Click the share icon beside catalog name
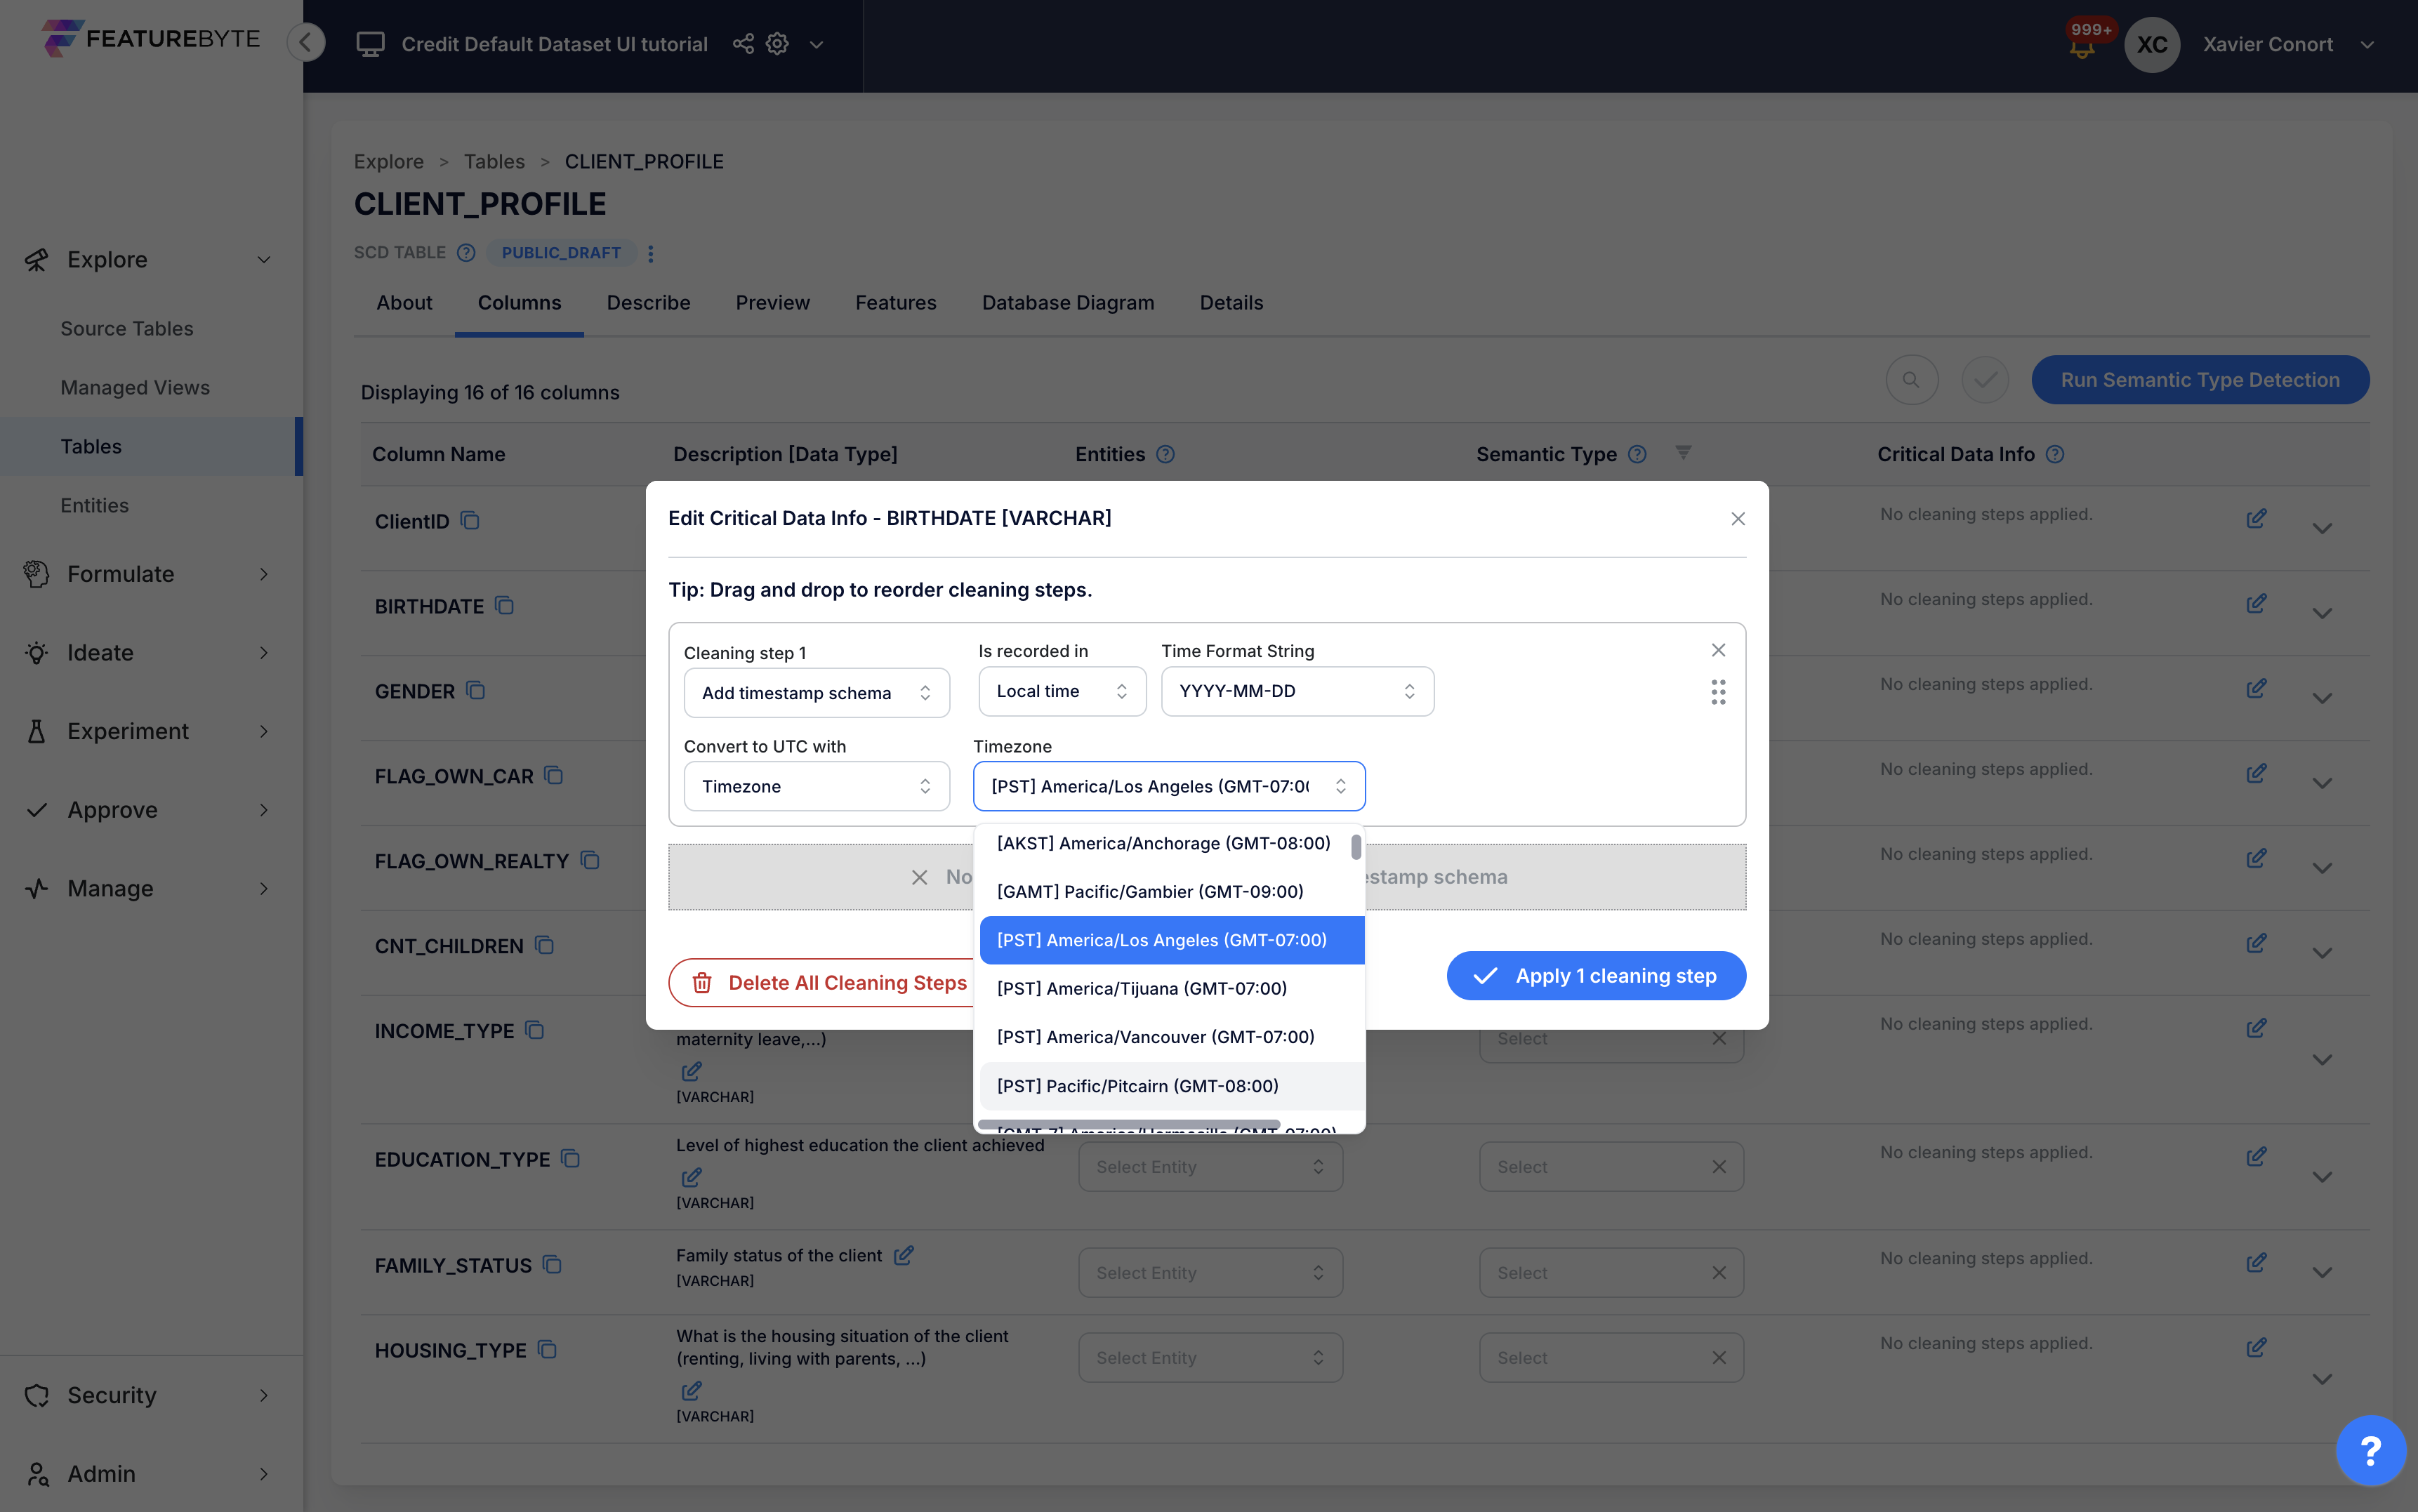 click(x=743, y=44)
